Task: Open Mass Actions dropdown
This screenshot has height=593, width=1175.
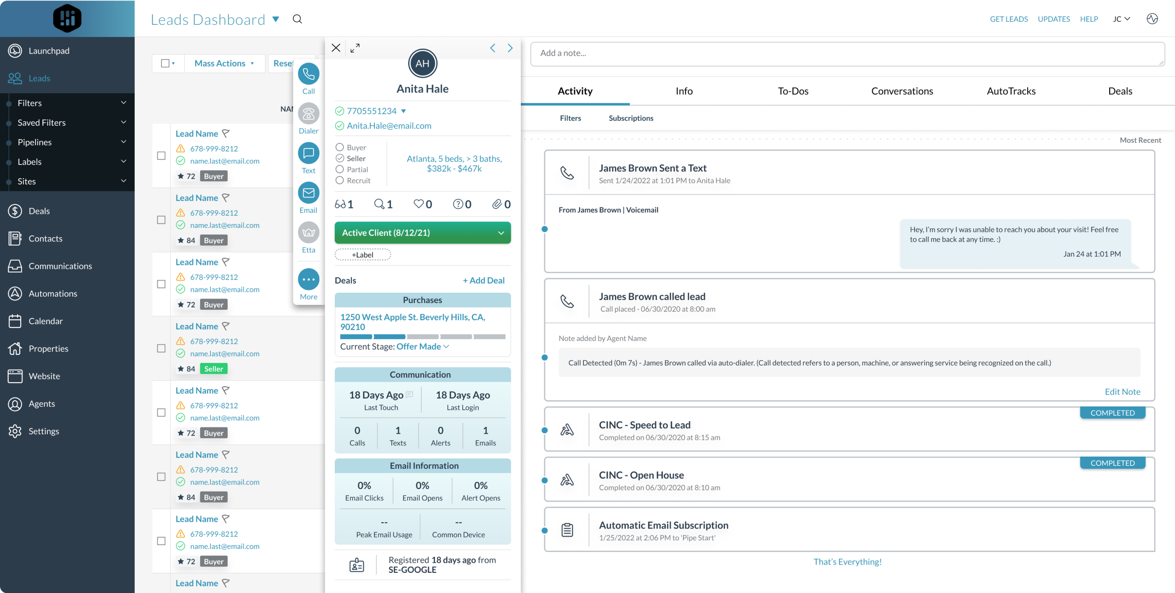Action: click(224, 63)
